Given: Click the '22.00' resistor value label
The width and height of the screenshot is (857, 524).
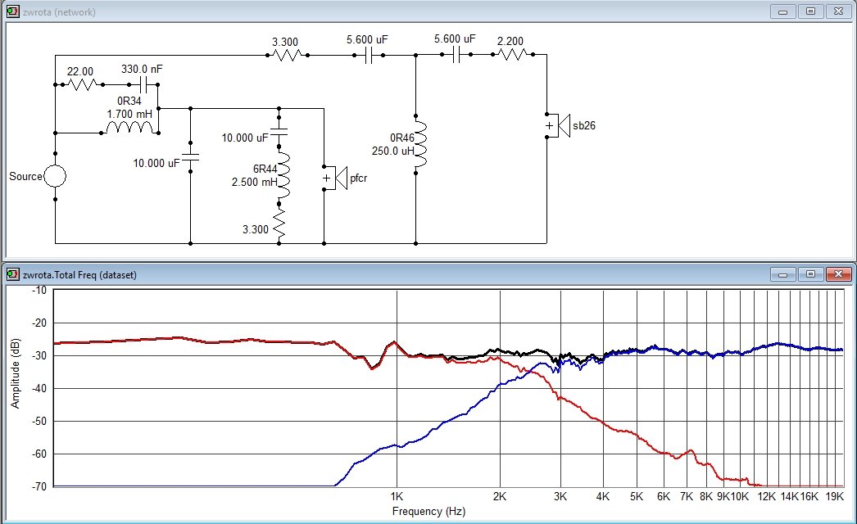Looking at the screenshot, I should point(79,71).
